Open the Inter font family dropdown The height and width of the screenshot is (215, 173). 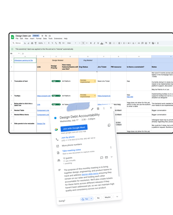pos(72,43)
